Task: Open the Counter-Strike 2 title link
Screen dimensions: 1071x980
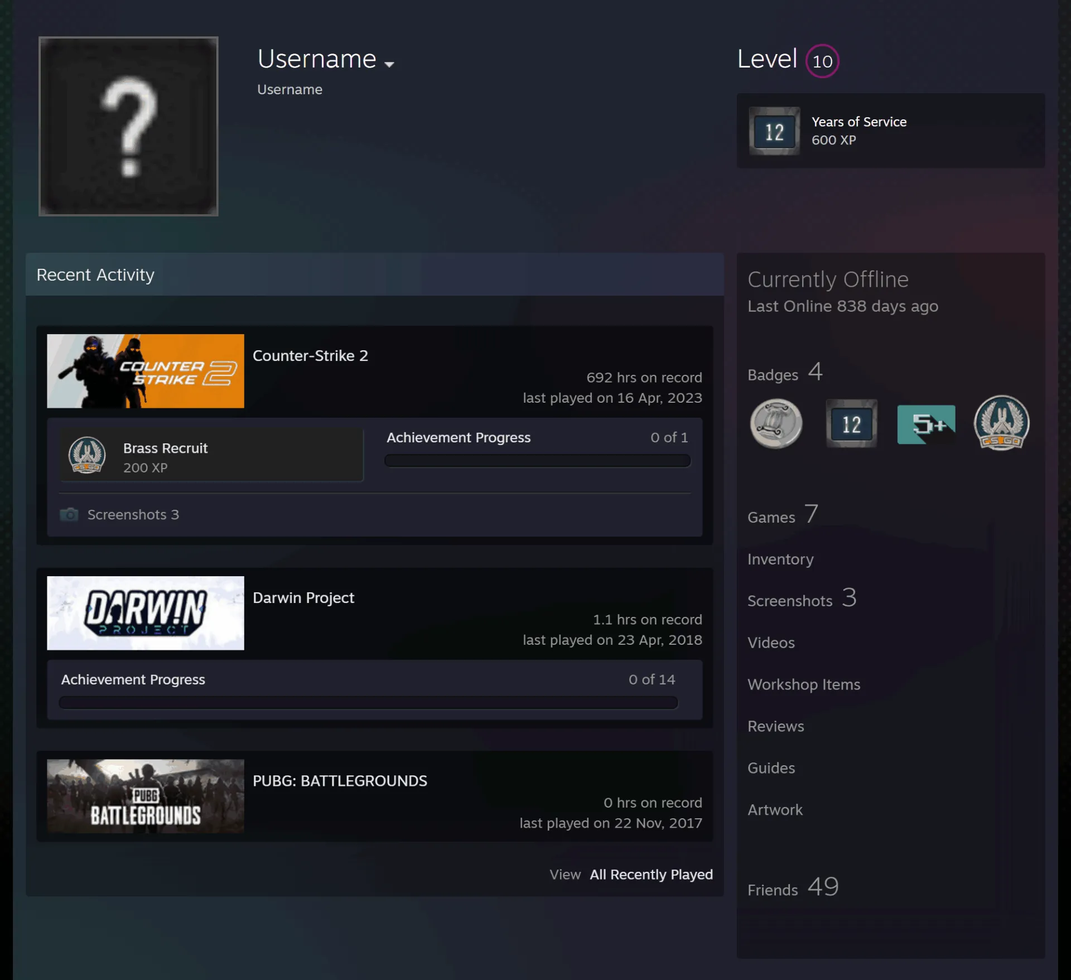Action: click(310, 356)
